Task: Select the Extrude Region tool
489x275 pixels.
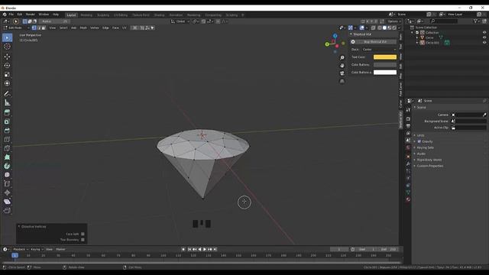Action: pos(7,112)
